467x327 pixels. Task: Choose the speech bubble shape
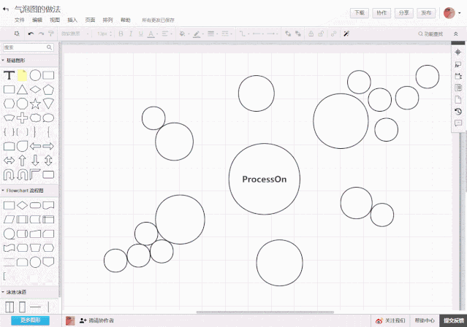pos(48,118)
